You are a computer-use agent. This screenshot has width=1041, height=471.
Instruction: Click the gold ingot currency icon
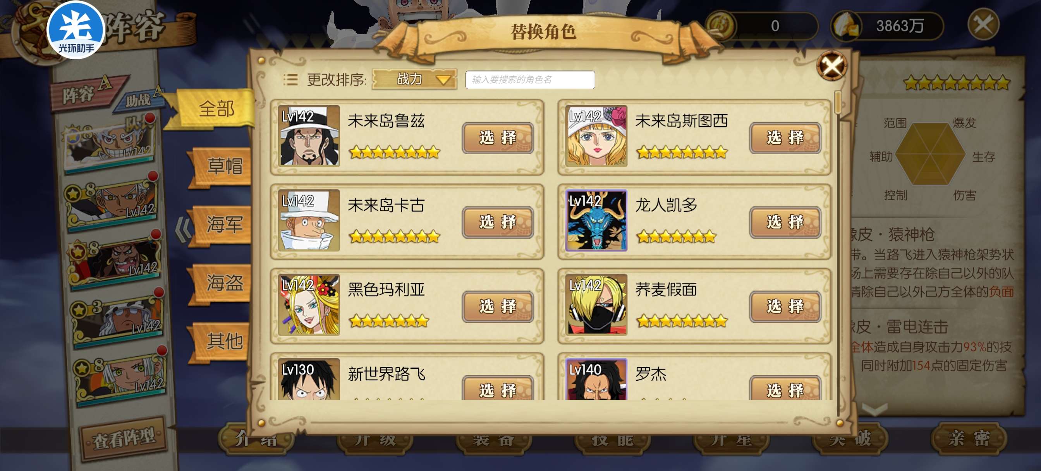(846, 26)
